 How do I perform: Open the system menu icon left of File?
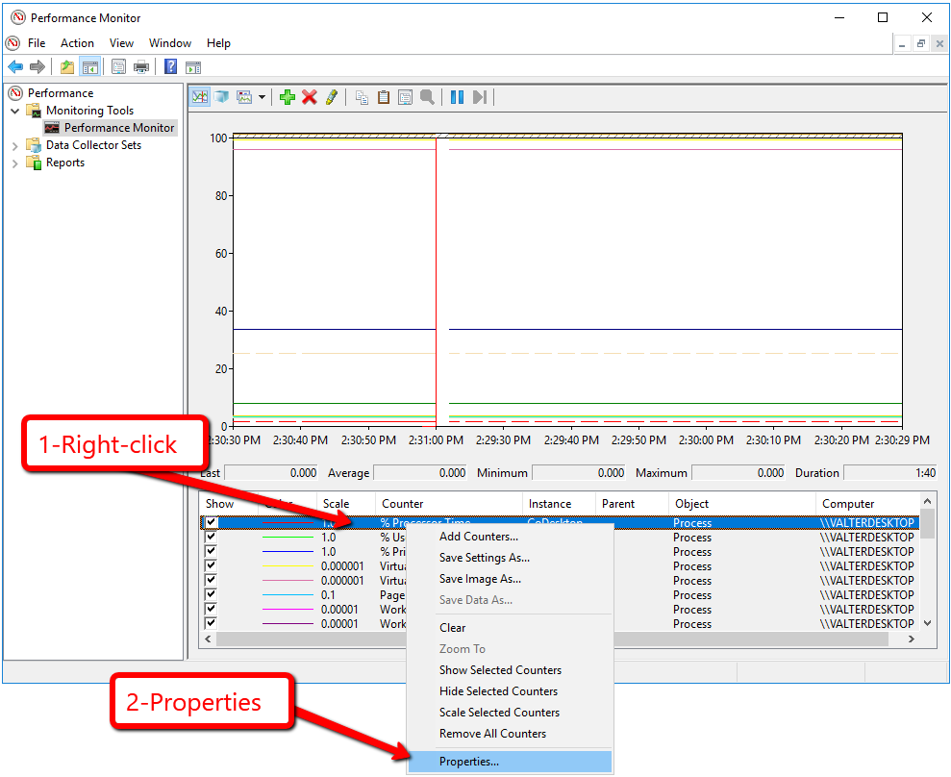point(13,43)
